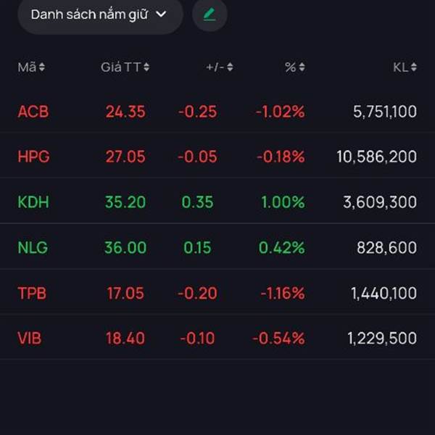Select the VIB stock ticker

[x=30, y=338]
